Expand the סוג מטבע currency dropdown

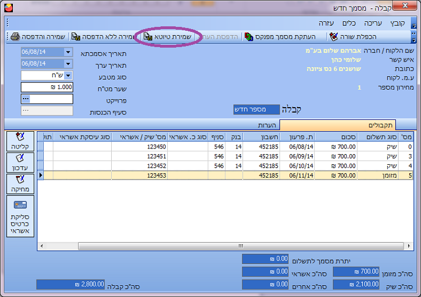(x=68, y=76)
